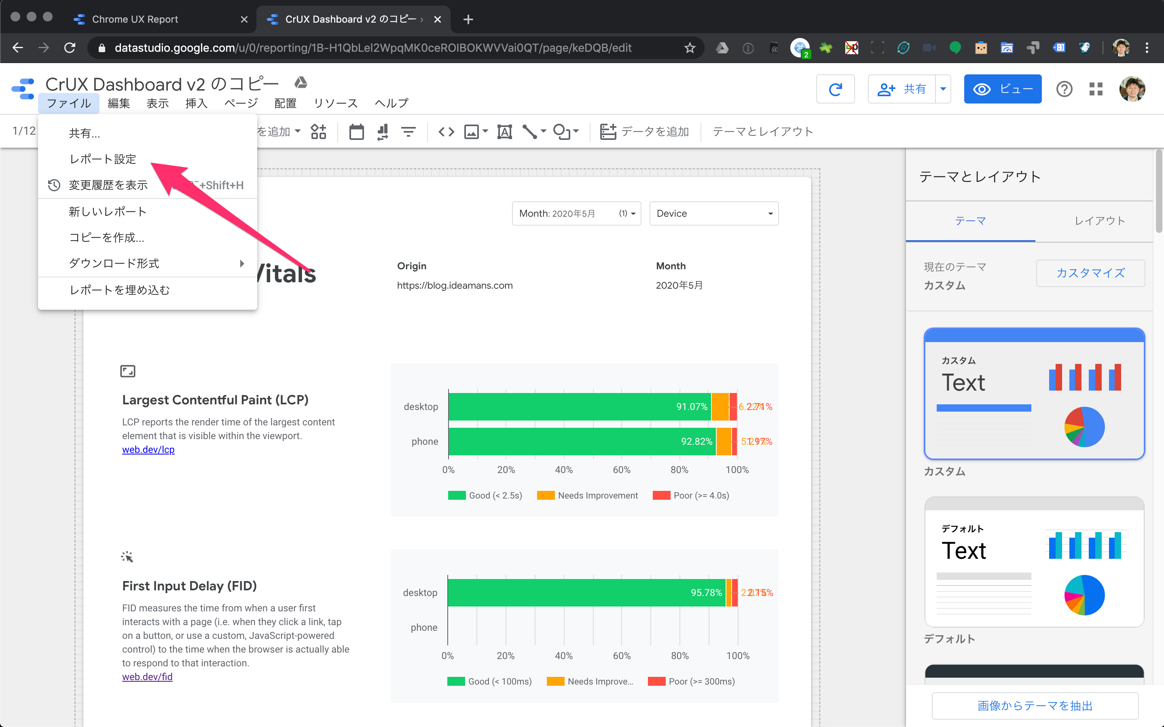
Task: Open the Insert menu
Action: pos(196,104)
